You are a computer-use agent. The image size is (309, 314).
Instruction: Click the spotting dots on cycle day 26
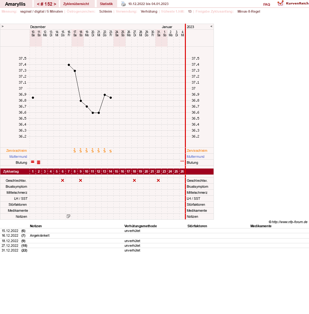[x=182, y=161]
